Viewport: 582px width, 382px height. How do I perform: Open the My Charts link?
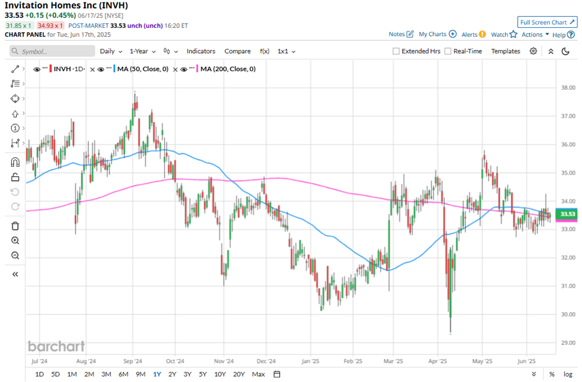(437, 35)
